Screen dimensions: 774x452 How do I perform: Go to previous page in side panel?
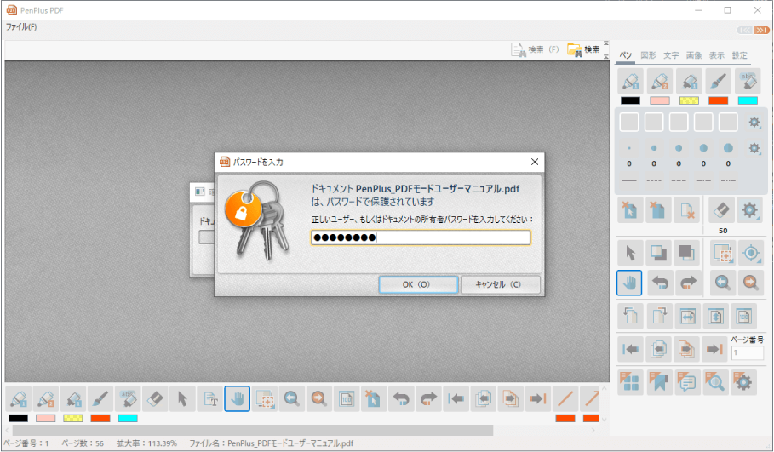[x=658, y=349]
